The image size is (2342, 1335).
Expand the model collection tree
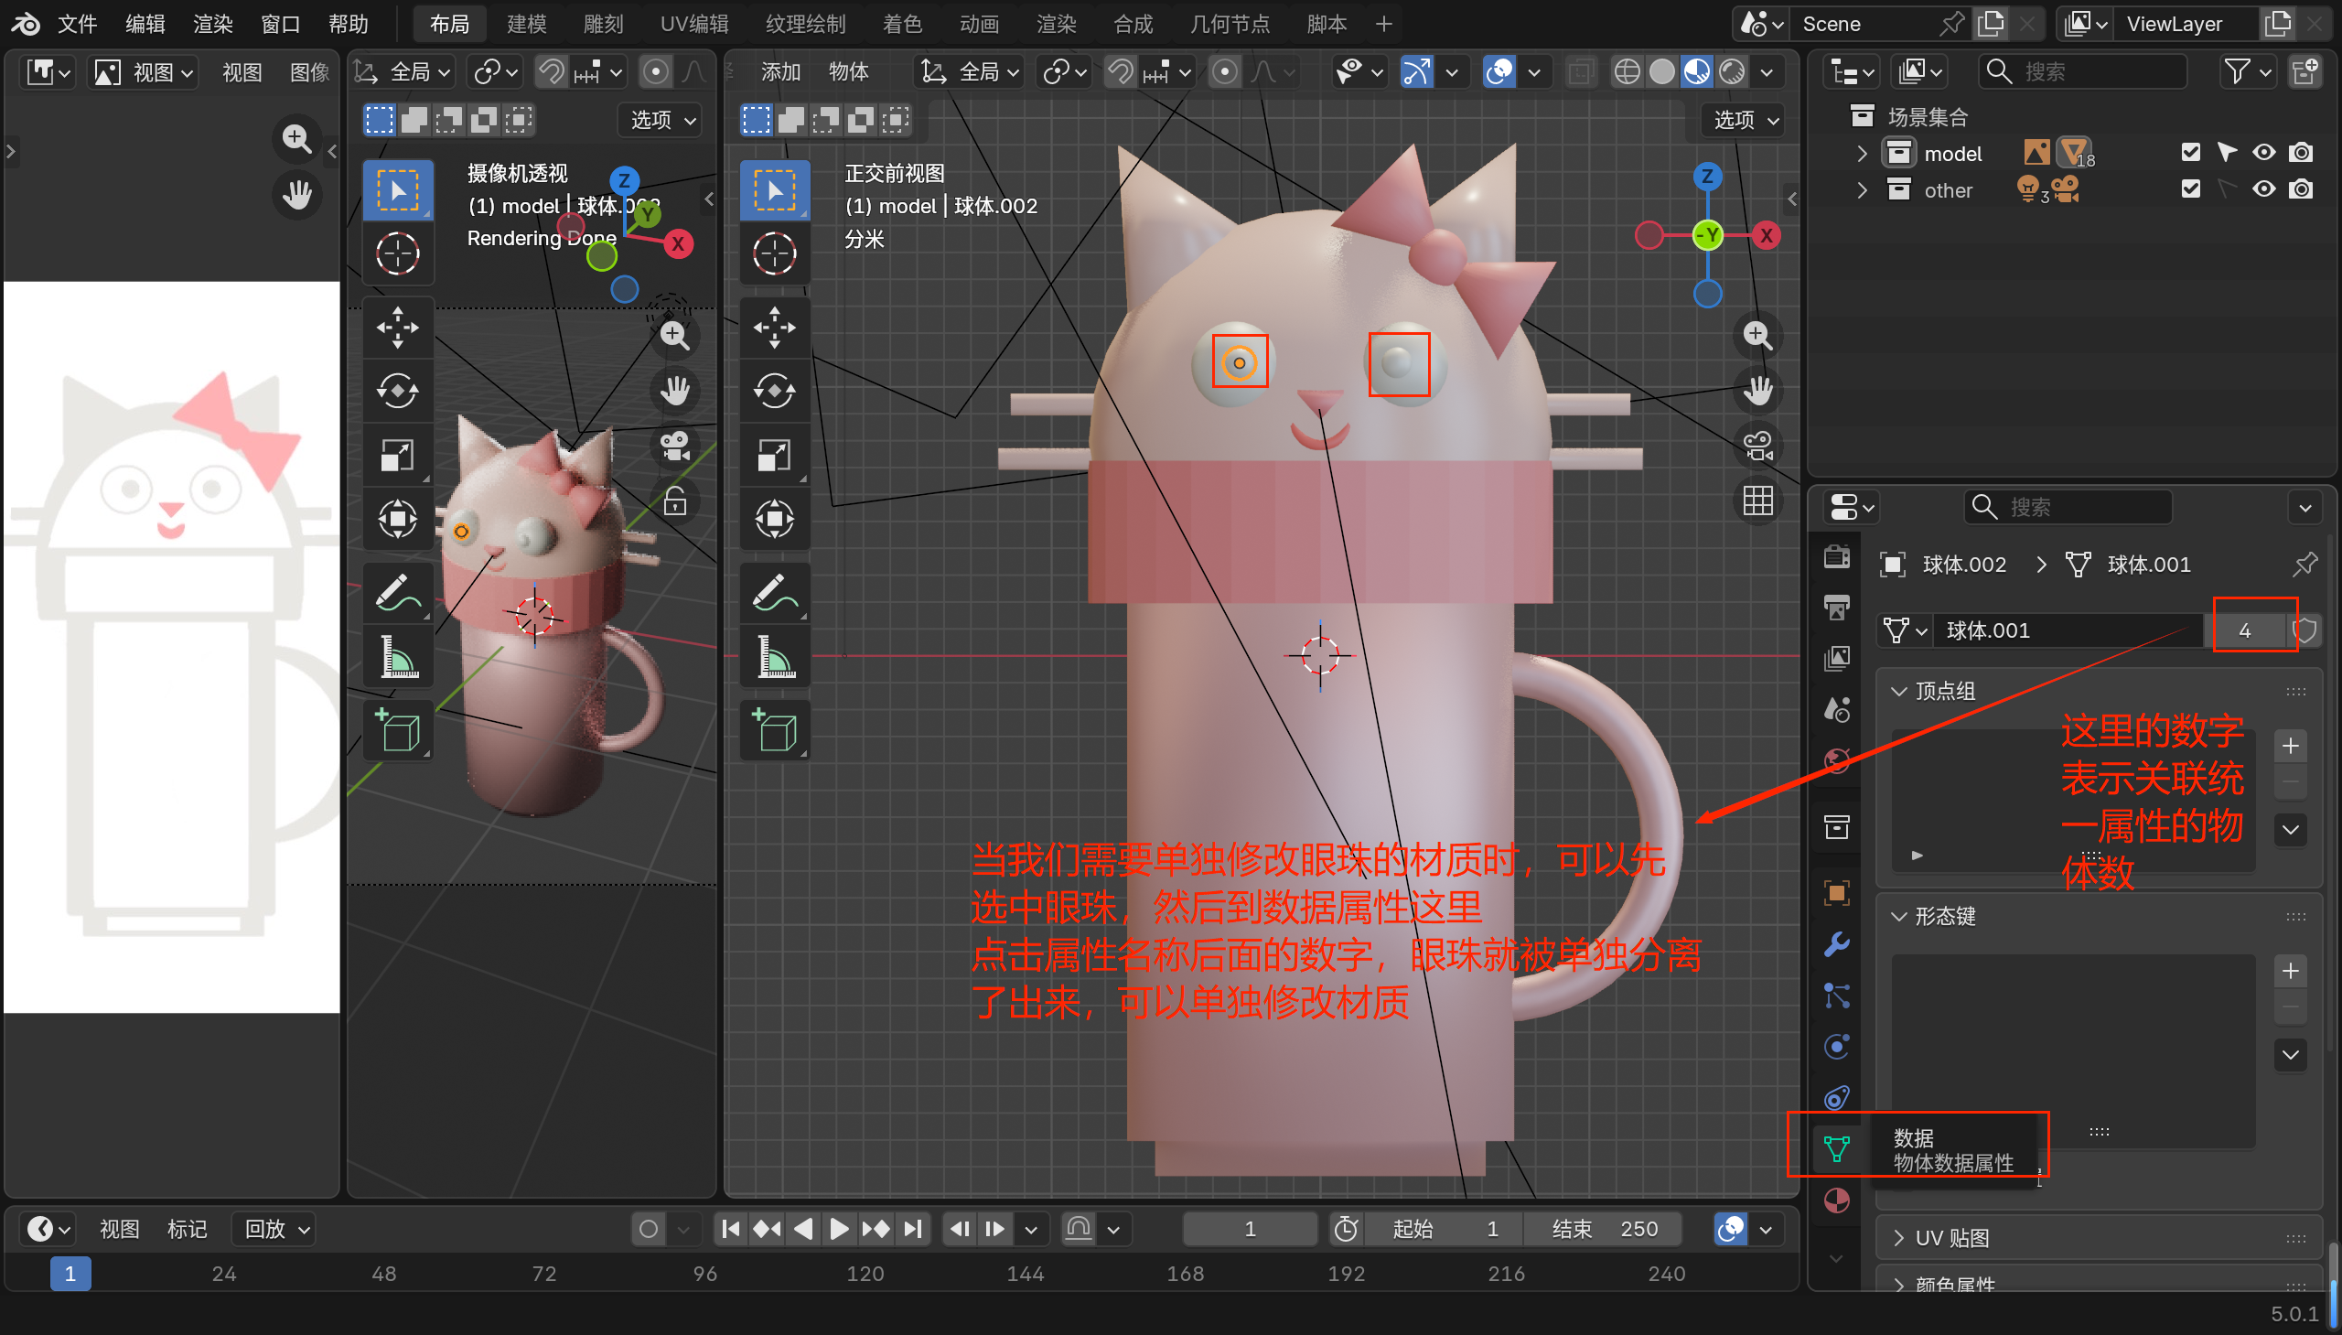pos(1862,153)
